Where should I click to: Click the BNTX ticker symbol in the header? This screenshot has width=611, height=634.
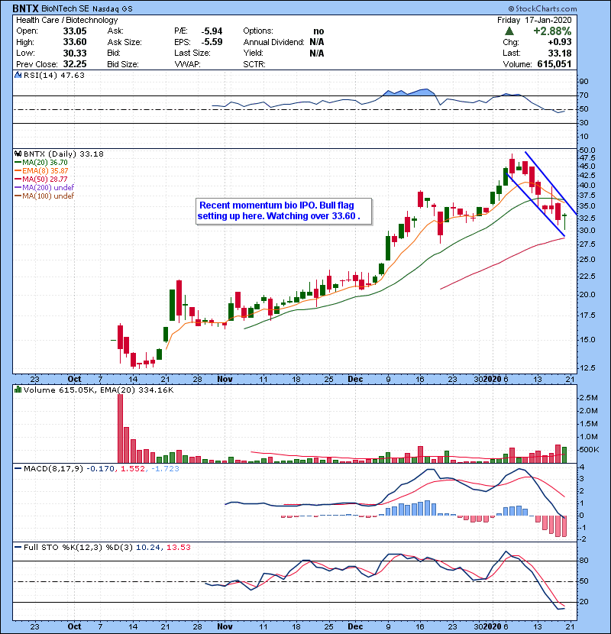(x=25, y=8)
